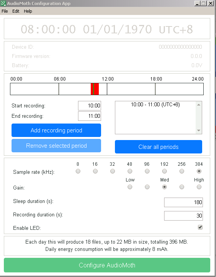Open the Edit menu
Image resolution: width=216 pixels, height=277 pixels.
(16, 11)
